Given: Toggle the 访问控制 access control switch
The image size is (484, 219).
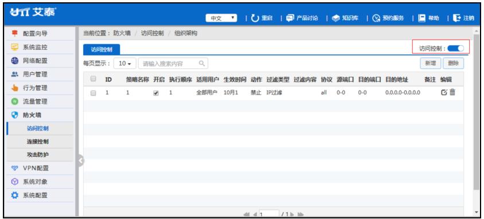Looking at the screenshot, I should (x=455, y=48).
